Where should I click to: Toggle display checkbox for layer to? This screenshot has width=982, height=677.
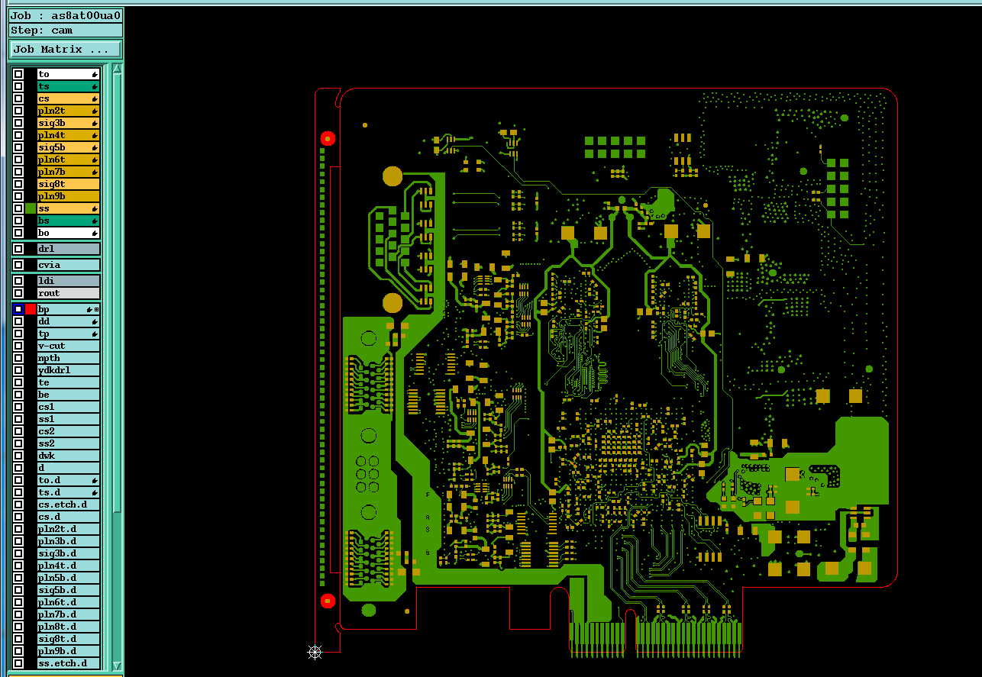tap(18, 74)
